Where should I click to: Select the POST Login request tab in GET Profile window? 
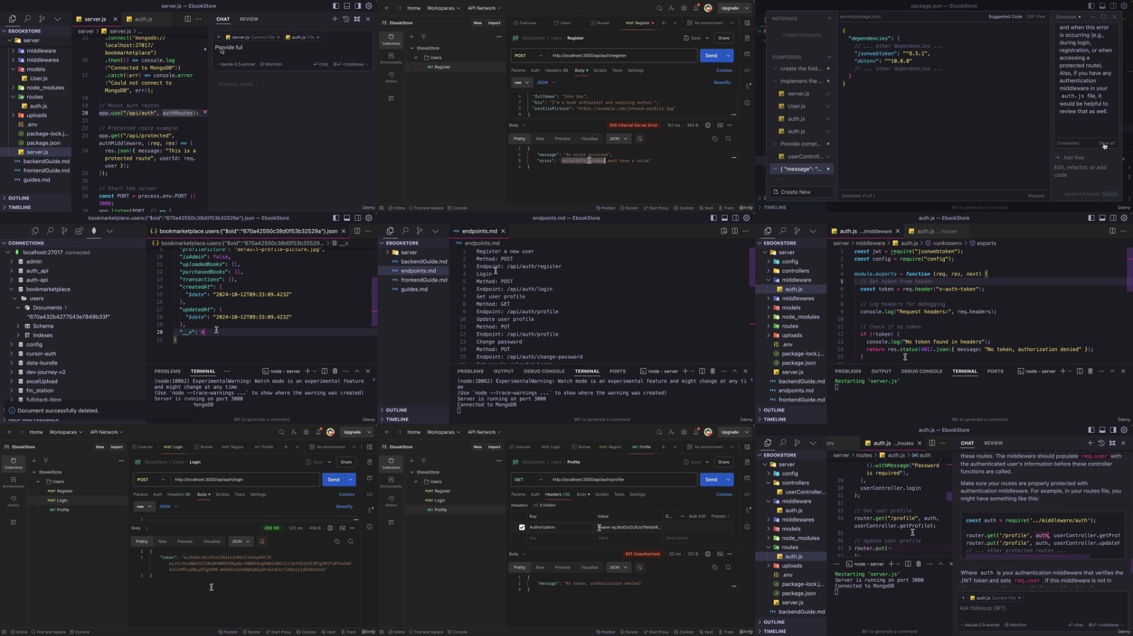click(551, 447)
